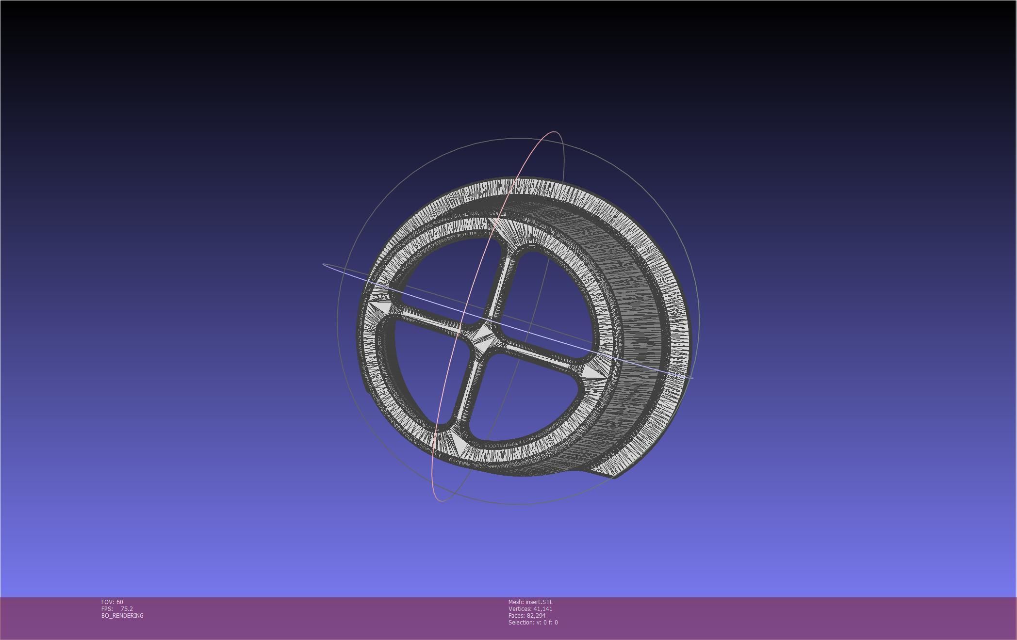
Task: Click the center hub of the insert mesh
Action: click(483, 338)
